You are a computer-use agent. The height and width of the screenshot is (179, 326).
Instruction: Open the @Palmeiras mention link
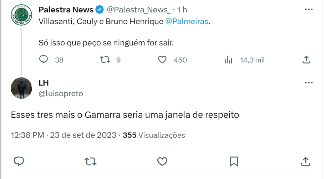(187, 22)
